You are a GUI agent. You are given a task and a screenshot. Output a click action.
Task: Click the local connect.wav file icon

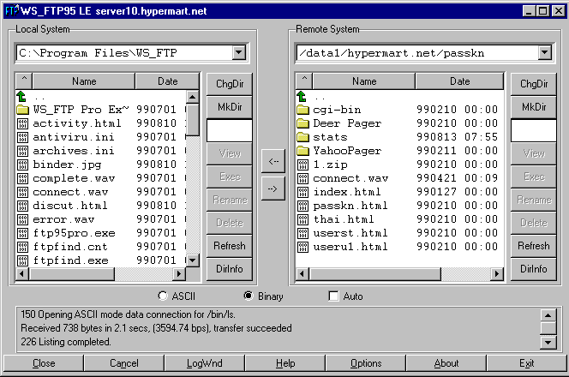22,192
